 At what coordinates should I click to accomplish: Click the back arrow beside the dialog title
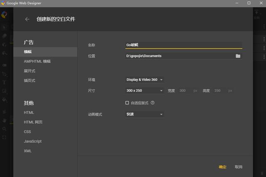point(27,19)
